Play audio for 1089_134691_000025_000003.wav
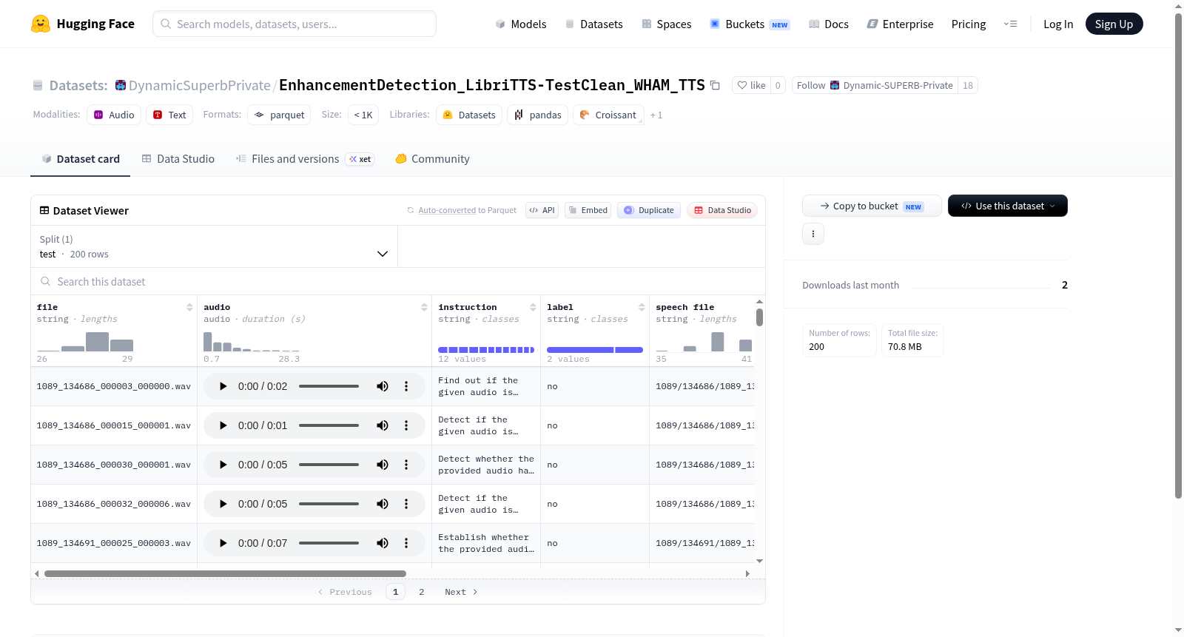The width and height of the screenshot is (1184, 637). (x=223, y=543)
